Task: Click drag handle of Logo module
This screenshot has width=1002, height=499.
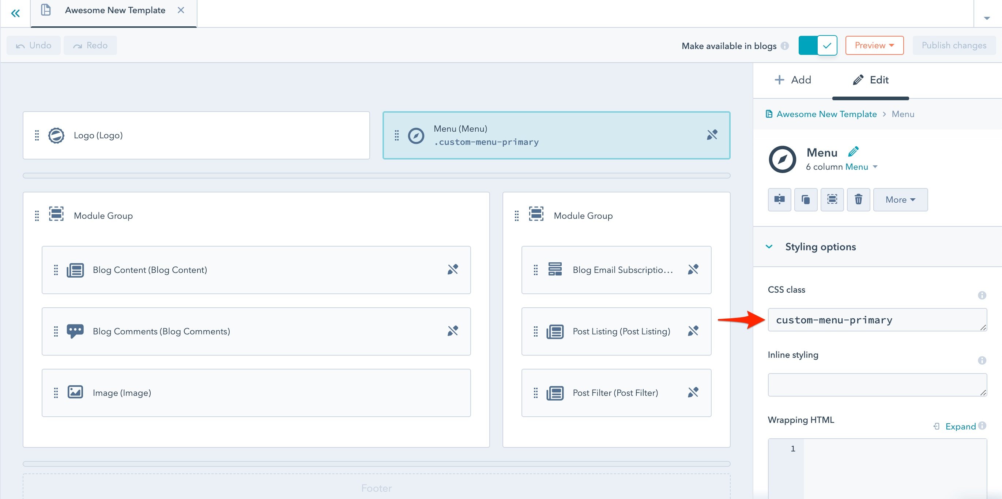Action: [37, 135]
